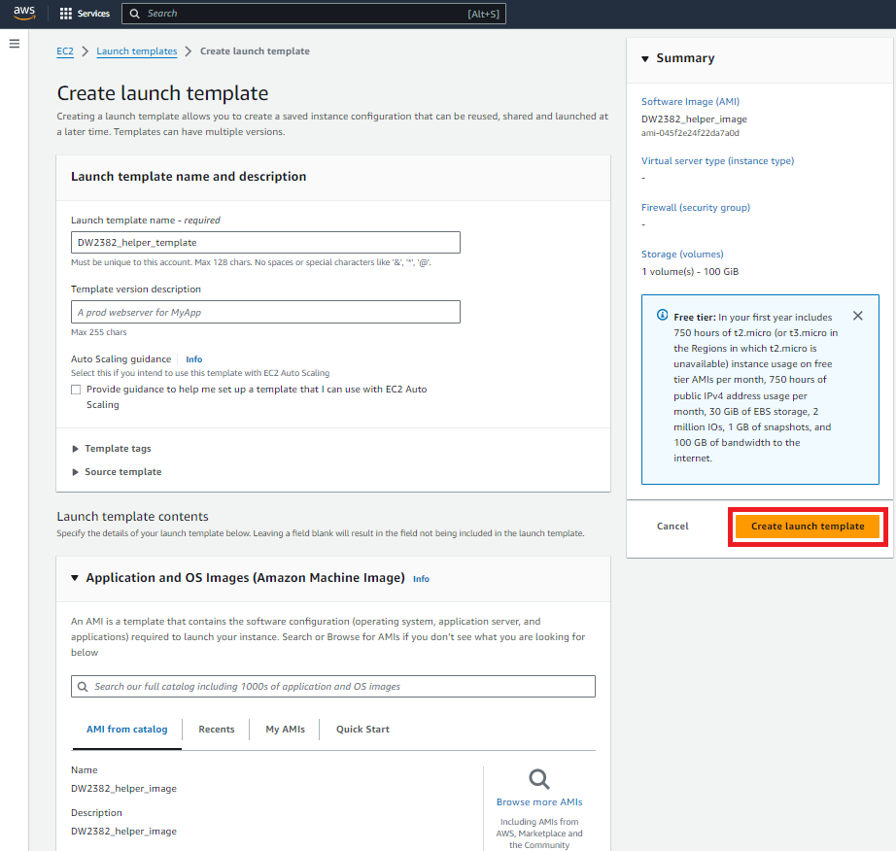Click the AWS logo home icon
This screenshot has height=851, width=896.
(24, 14)
